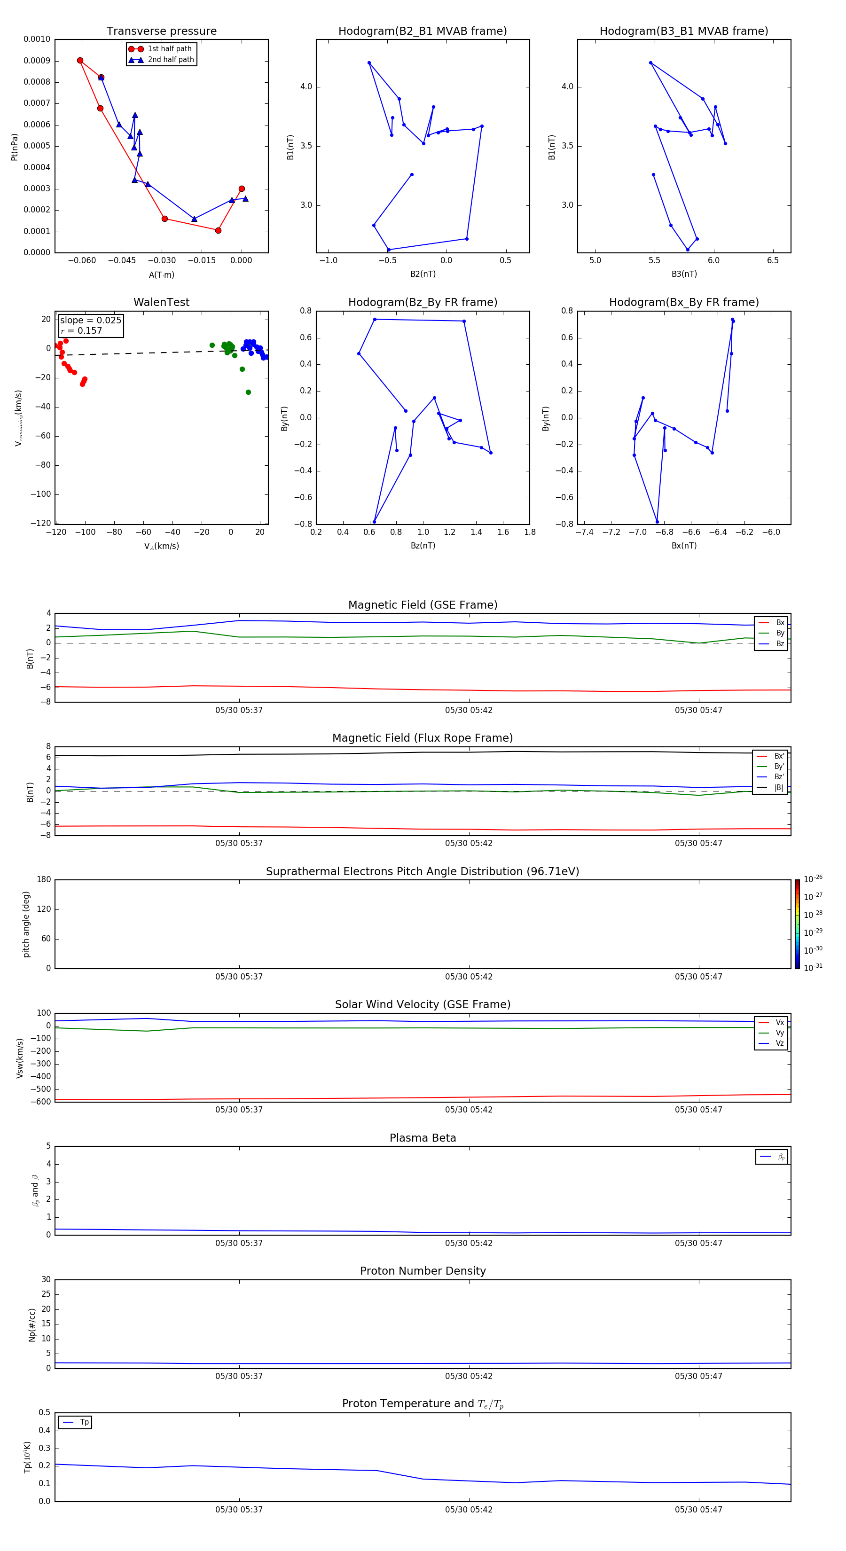Image resolution: width=846 pixels, height=1551 pixels.
Task: Click "05/30 05:42" tick under Plasma Beta plot
Action: point(469,1243)
